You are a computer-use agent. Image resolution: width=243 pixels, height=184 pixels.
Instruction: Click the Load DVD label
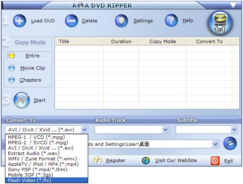pos(43,21)
